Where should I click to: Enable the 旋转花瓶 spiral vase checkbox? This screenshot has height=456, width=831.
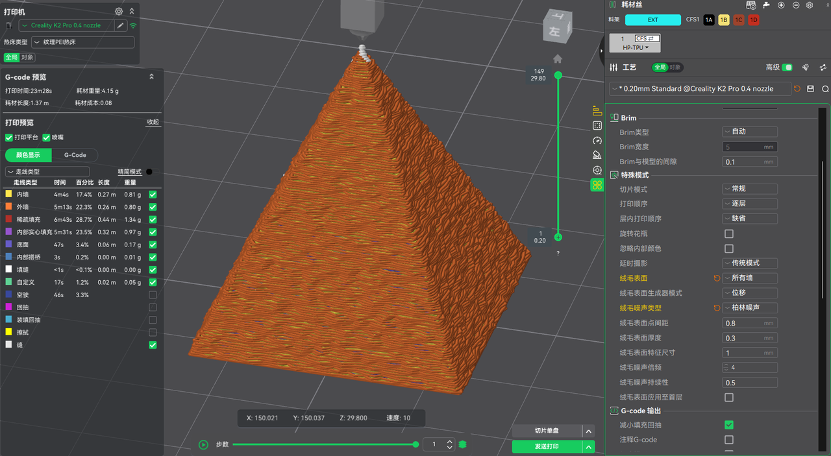[729, 234]
